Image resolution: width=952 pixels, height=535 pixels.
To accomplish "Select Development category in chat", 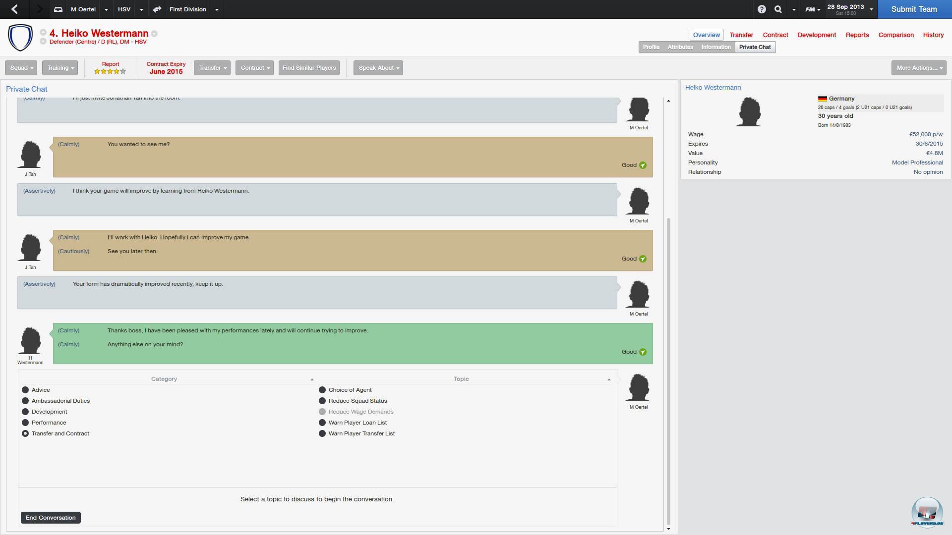I will click(x=49, y=411).
